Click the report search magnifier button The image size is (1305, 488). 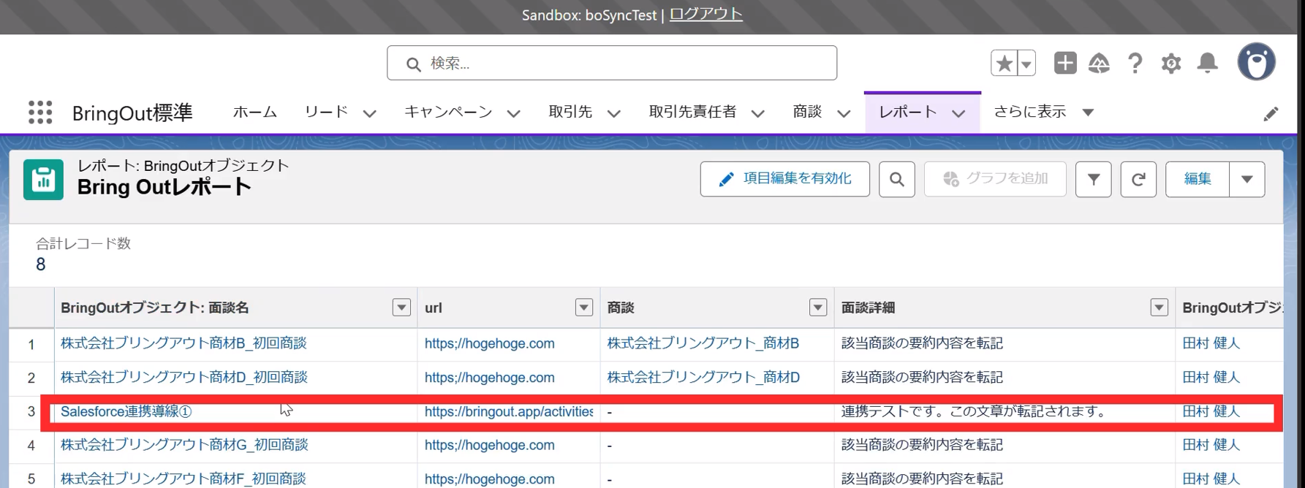coord(897,179)
